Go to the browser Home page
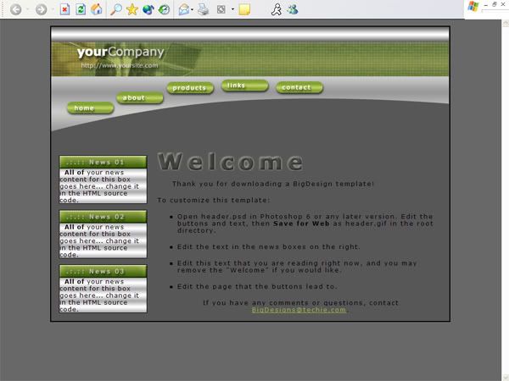This screenshot has height=381, width=509. [x=97, y=10]
